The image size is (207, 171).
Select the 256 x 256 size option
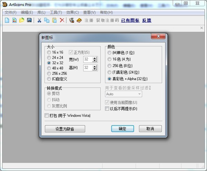(57, 73)
